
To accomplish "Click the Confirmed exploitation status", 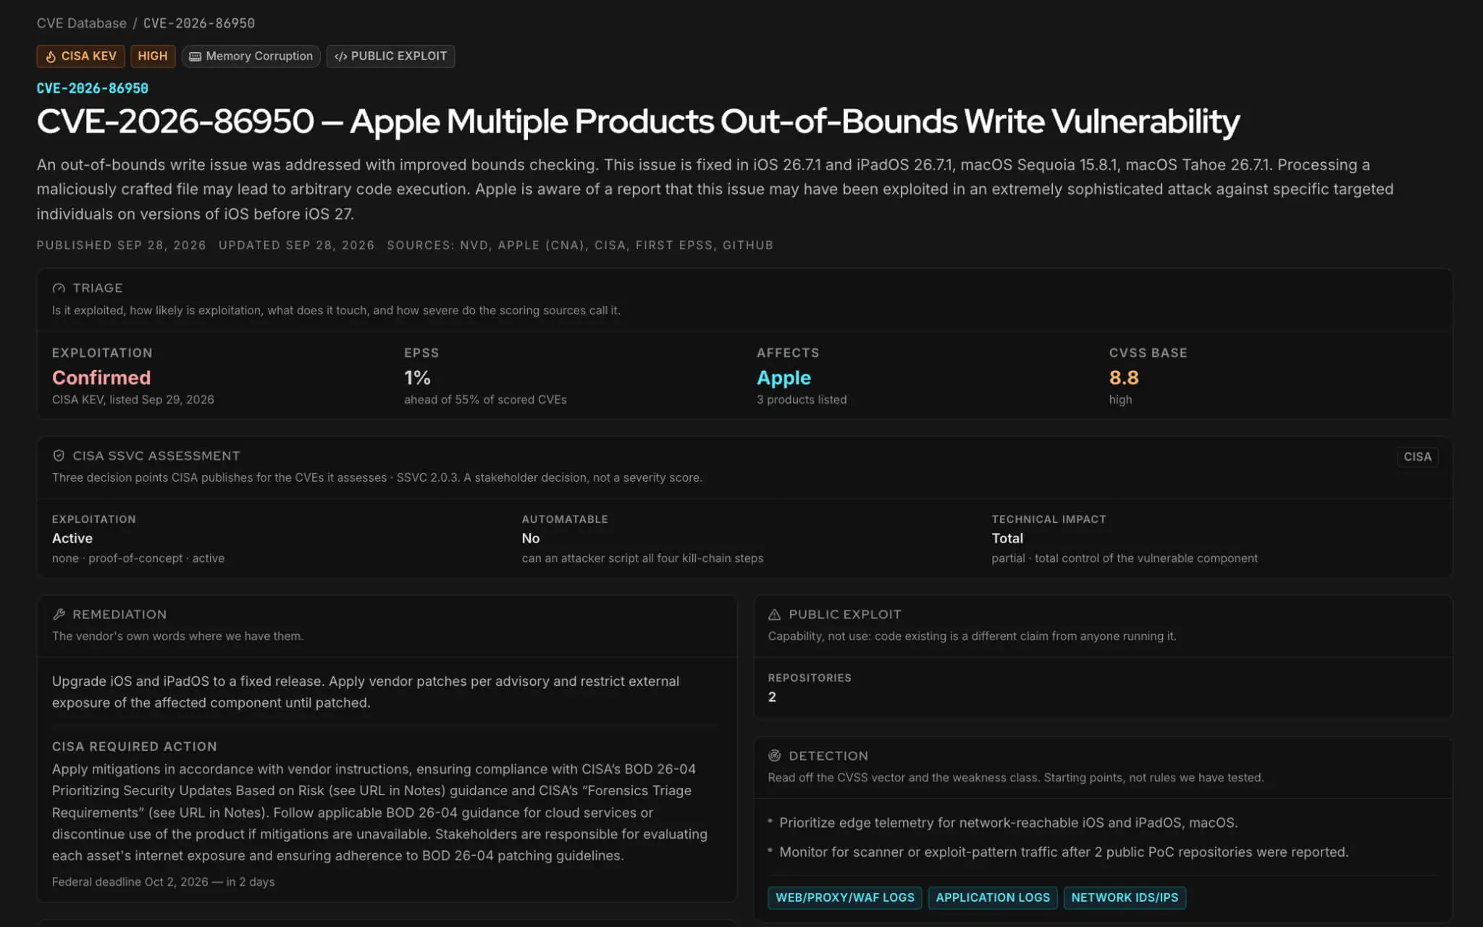I will (x=101, y=377).
